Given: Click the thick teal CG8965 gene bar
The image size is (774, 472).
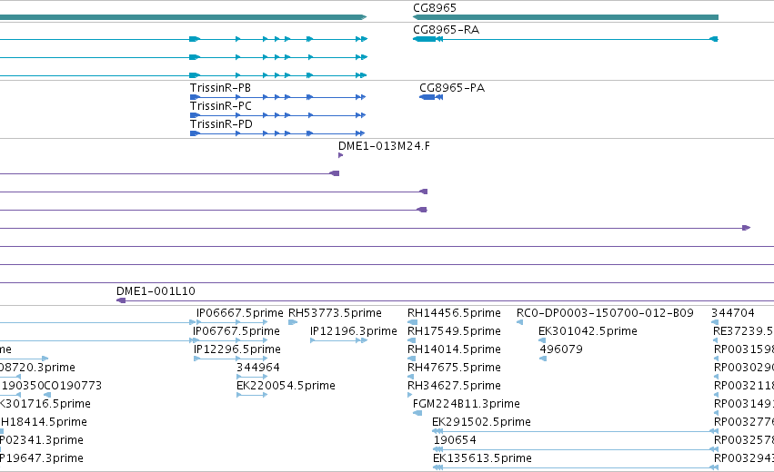Looking at the screenshot, I should 566,17.
